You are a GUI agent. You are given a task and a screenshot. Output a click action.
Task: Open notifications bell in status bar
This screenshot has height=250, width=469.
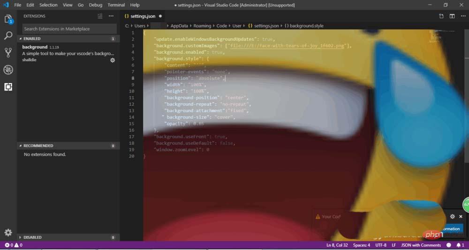[458, 245]
